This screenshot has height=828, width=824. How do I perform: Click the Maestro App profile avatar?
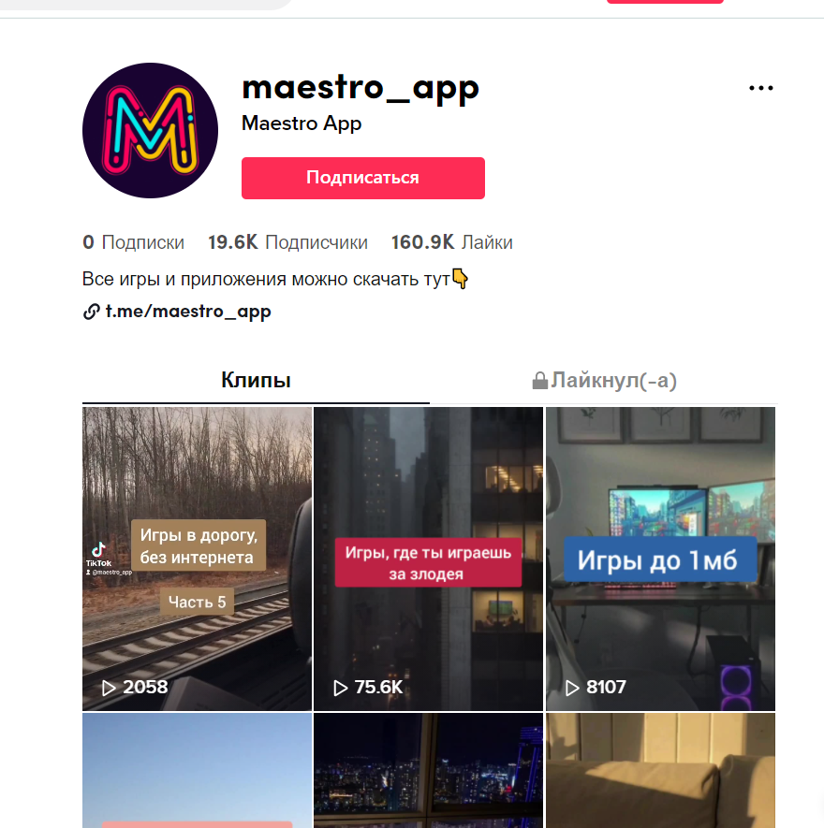[x=150, y=130]
